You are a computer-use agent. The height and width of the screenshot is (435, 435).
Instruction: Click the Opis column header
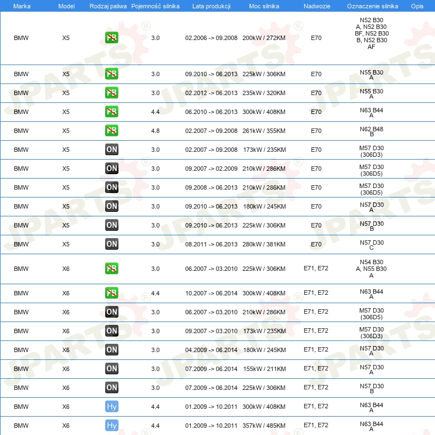417,6
